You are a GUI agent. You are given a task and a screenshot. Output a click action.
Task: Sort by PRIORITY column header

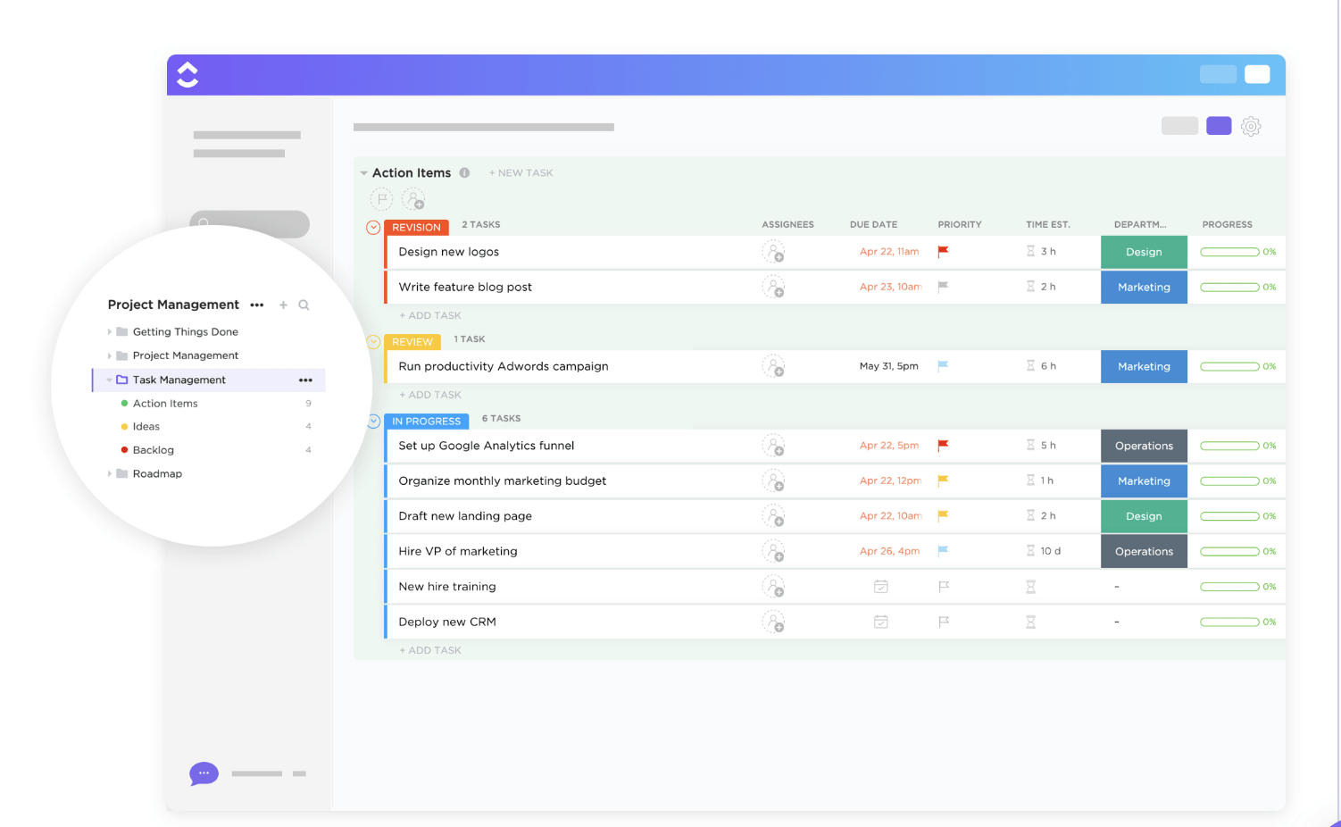click(960, 225)
